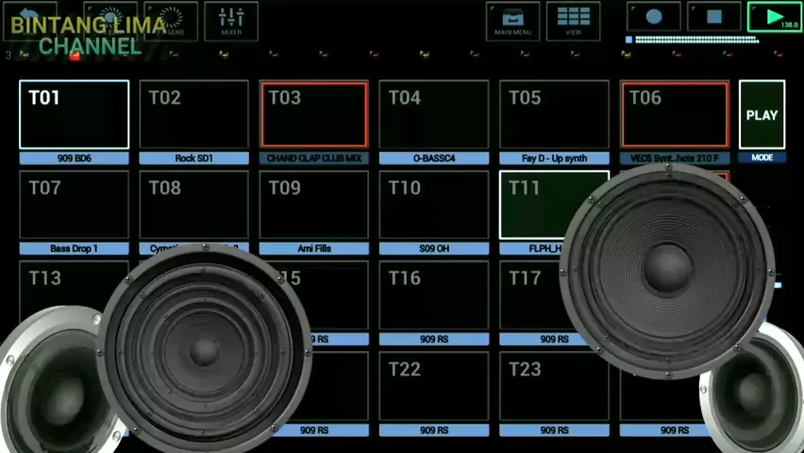Click the Send effects knob icon
The width and height of the screenshot is (804, 453).
(x=171, y=21)
